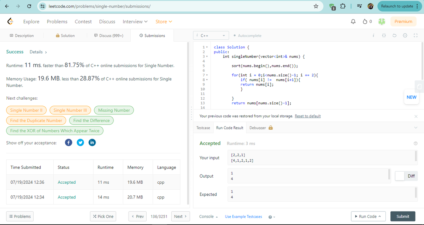Bookmark this page with star icon
The width and height of the screenshot is (424, 225).
[316, 6]
